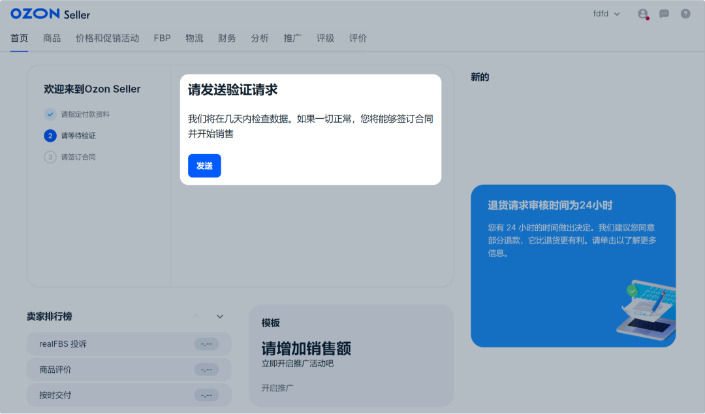This screenshot has height=414, width=705.
Task: Open the help menu via question mark icon
Action: (687, 14)
